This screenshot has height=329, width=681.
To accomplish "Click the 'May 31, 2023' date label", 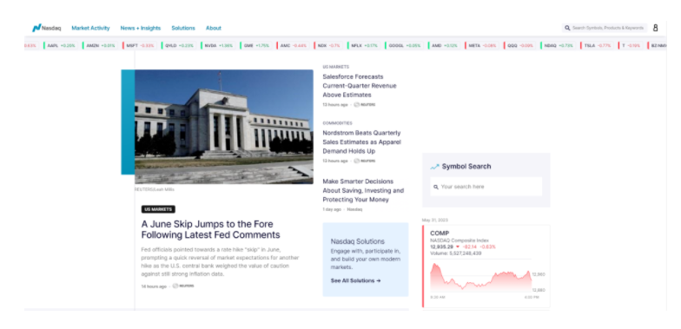I will (434, 220).
